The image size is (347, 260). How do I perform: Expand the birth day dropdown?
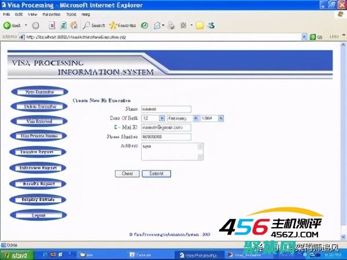tap(162, 118)
